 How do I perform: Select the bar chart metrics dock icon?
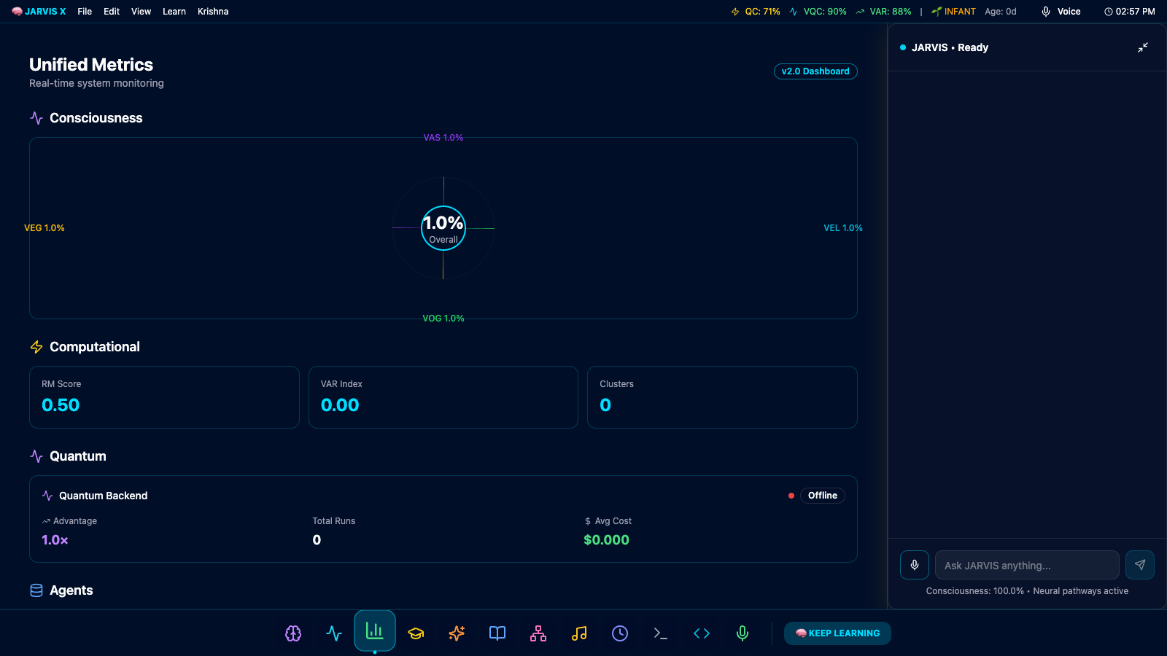[375, 630]
